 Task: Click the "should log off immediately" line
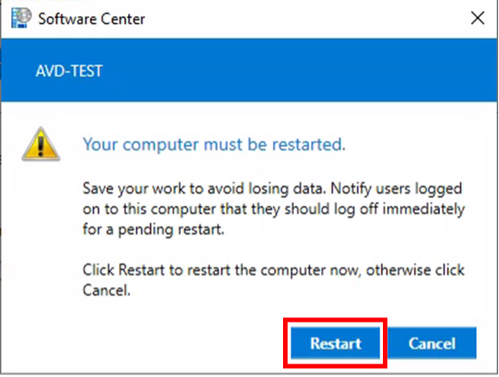click(375, 209)
